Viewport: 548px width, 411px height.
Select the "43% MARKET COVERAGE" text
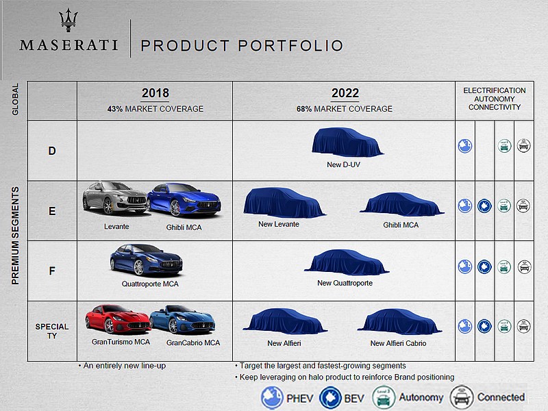pyautogui.click(x=155, y=109)
